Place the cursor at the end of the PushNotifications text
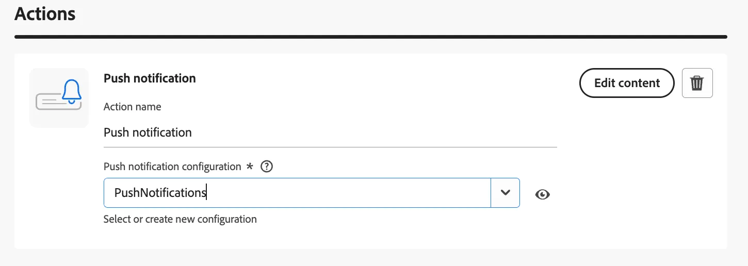The height and width of the screenshot is (266, 748). (x=207, y=193)
